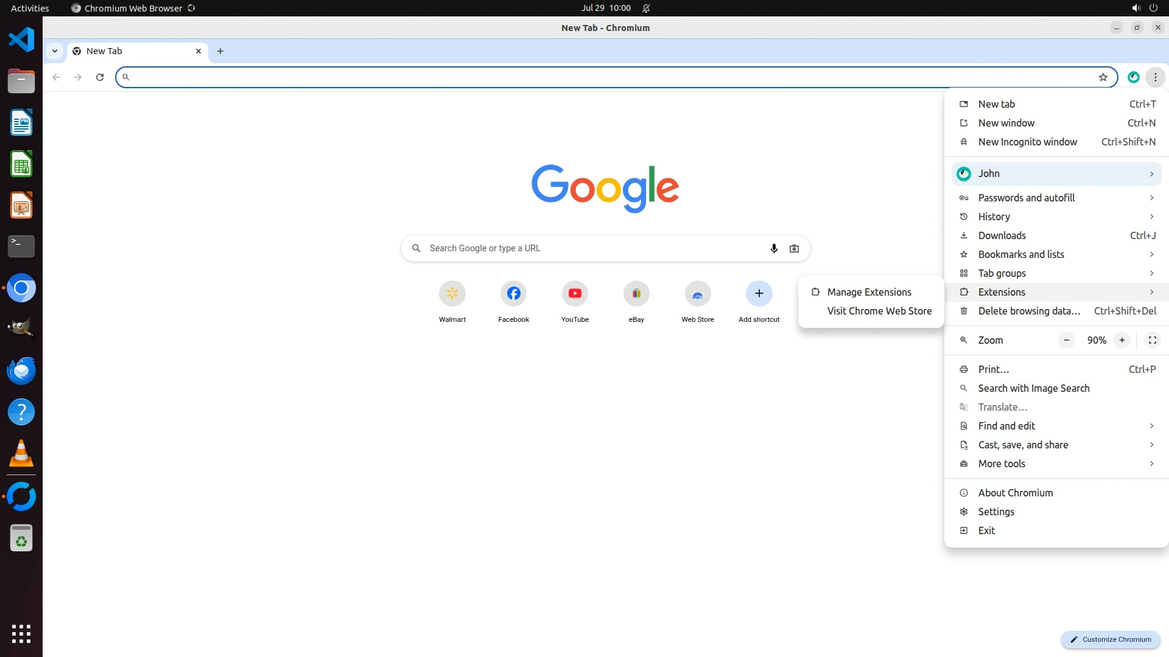Increase zoom with the plus button
This screenshot has height=657, width=1169.
click(x=1122, y=340)
